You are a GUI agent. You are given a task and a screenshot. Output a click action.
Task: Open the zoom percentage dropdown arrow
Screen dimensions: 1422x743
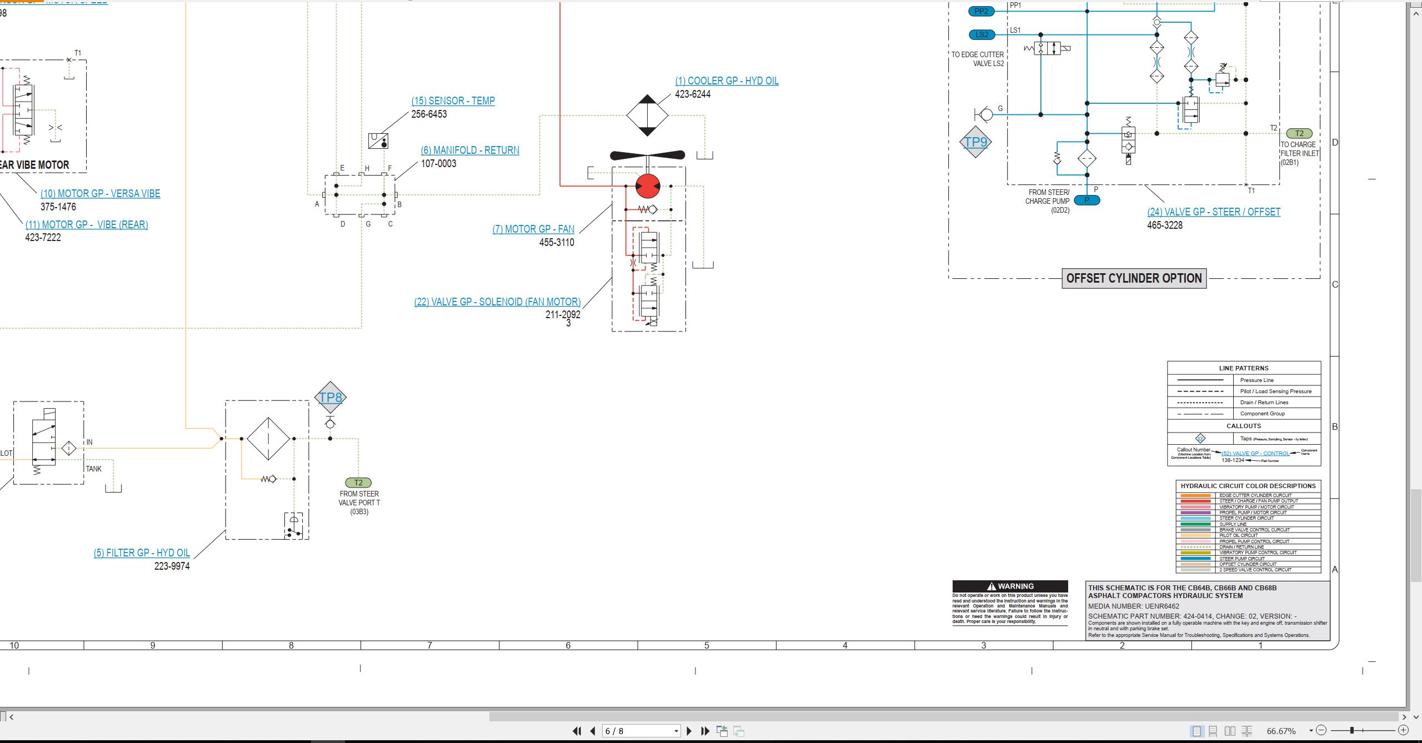coord(1311,730)
